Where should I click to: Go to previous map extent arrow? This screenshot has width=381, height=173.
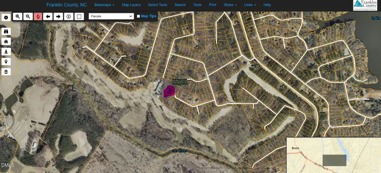pos(48,17)
